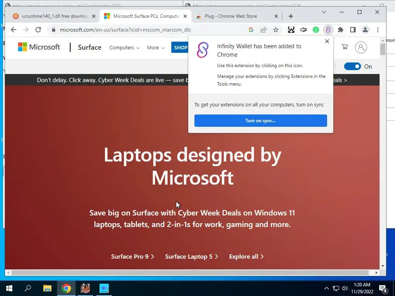This screenshot has width=395, height=296.
Task: Click the scroll left arrow at page bottom
Action: click(x=8, y=272)
